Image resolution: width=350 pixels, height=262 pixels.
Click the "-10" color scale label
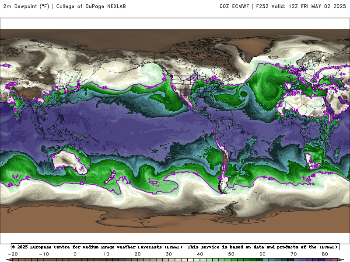(x=44, y=254)
